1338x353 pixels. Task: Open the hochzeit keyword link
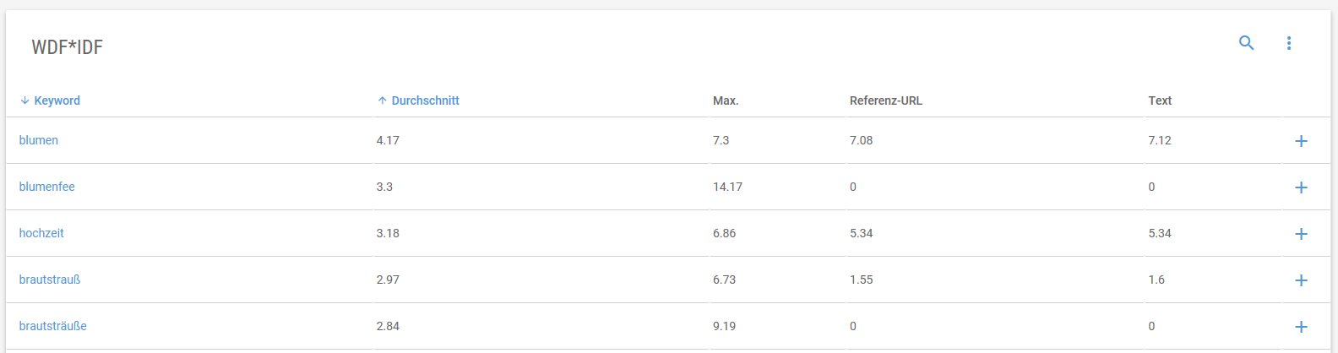coord(41,233)
